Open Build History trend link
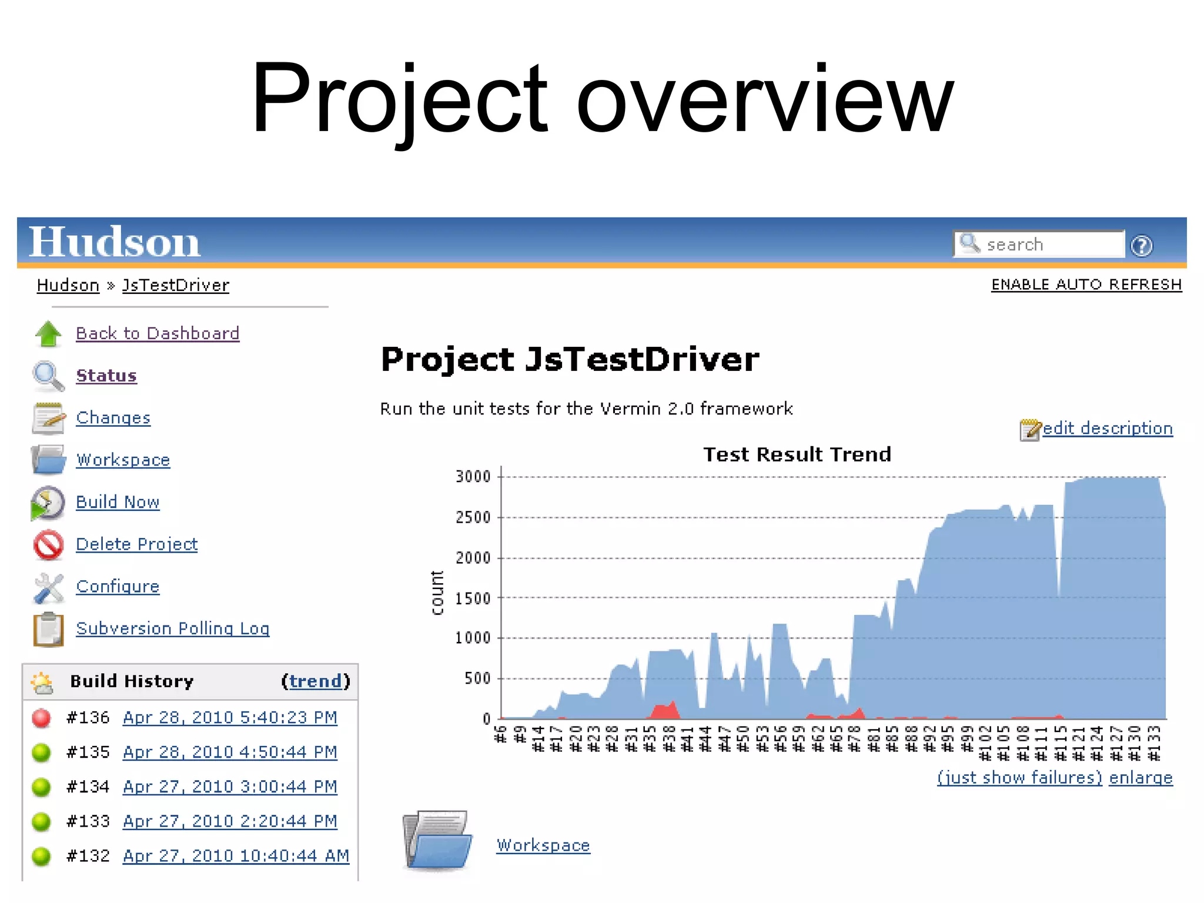The height and width of the screenshot is (903, 1204). (315, 681)
